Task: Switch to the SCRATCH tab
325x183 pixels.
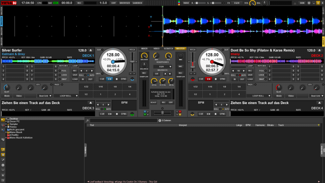Action: pyautogui.click(x=168, y=48)
